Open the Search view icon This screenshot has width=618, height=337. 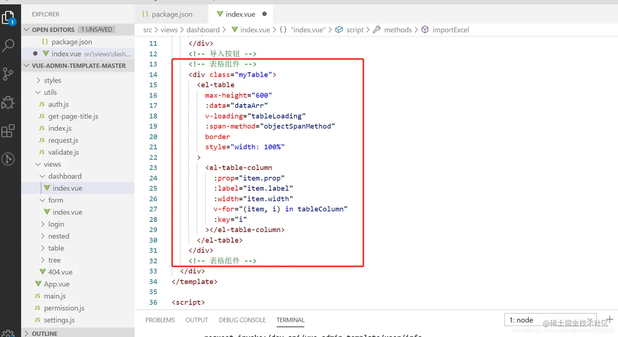pyautogui.click(x=8, y=45)
